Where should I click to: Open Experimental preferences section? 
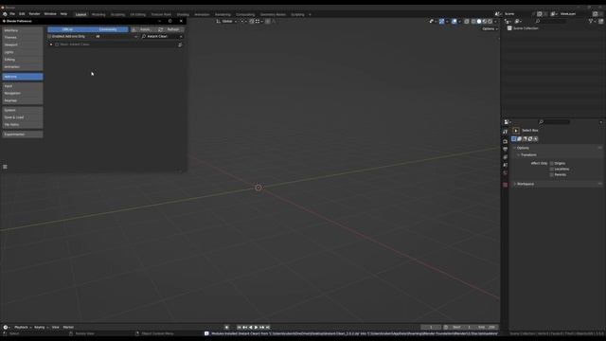coord(23,135)
